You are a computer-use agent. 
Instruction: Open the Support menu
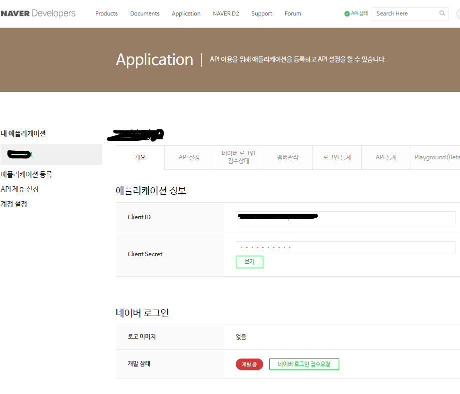click(262, 13)
